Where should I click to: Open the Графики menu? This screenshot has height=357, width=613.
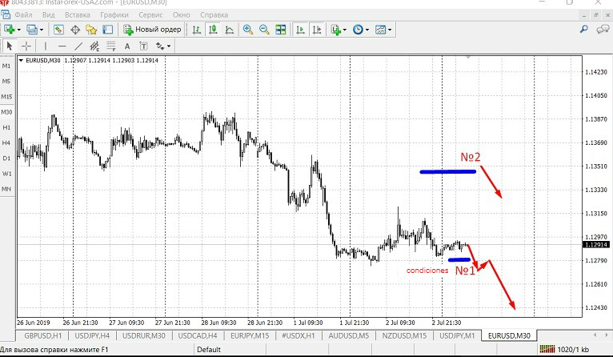[x=114, y=14]
